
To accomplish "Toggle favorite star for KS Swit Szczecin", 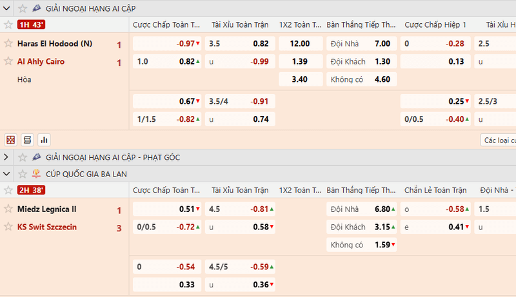I will [8, 227].
